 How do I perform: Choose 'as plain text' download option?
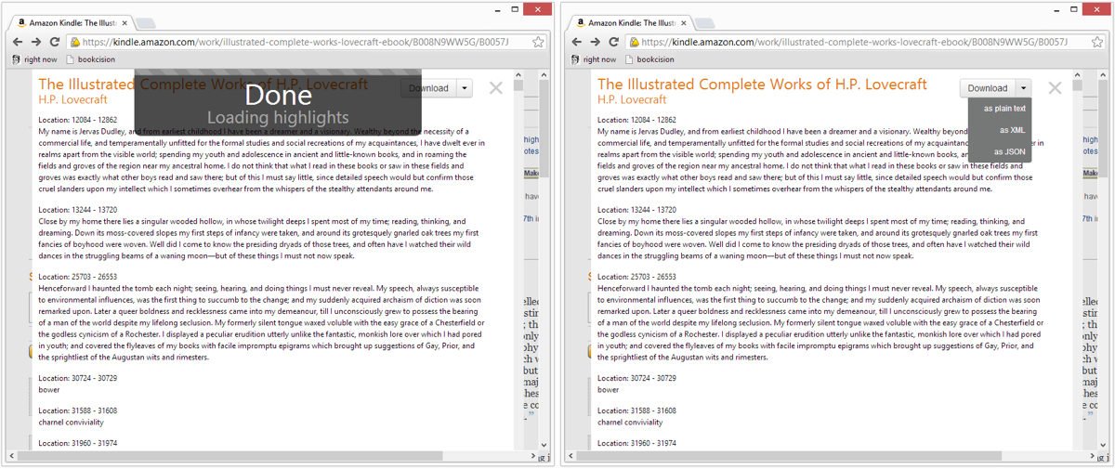[1004, 109]
